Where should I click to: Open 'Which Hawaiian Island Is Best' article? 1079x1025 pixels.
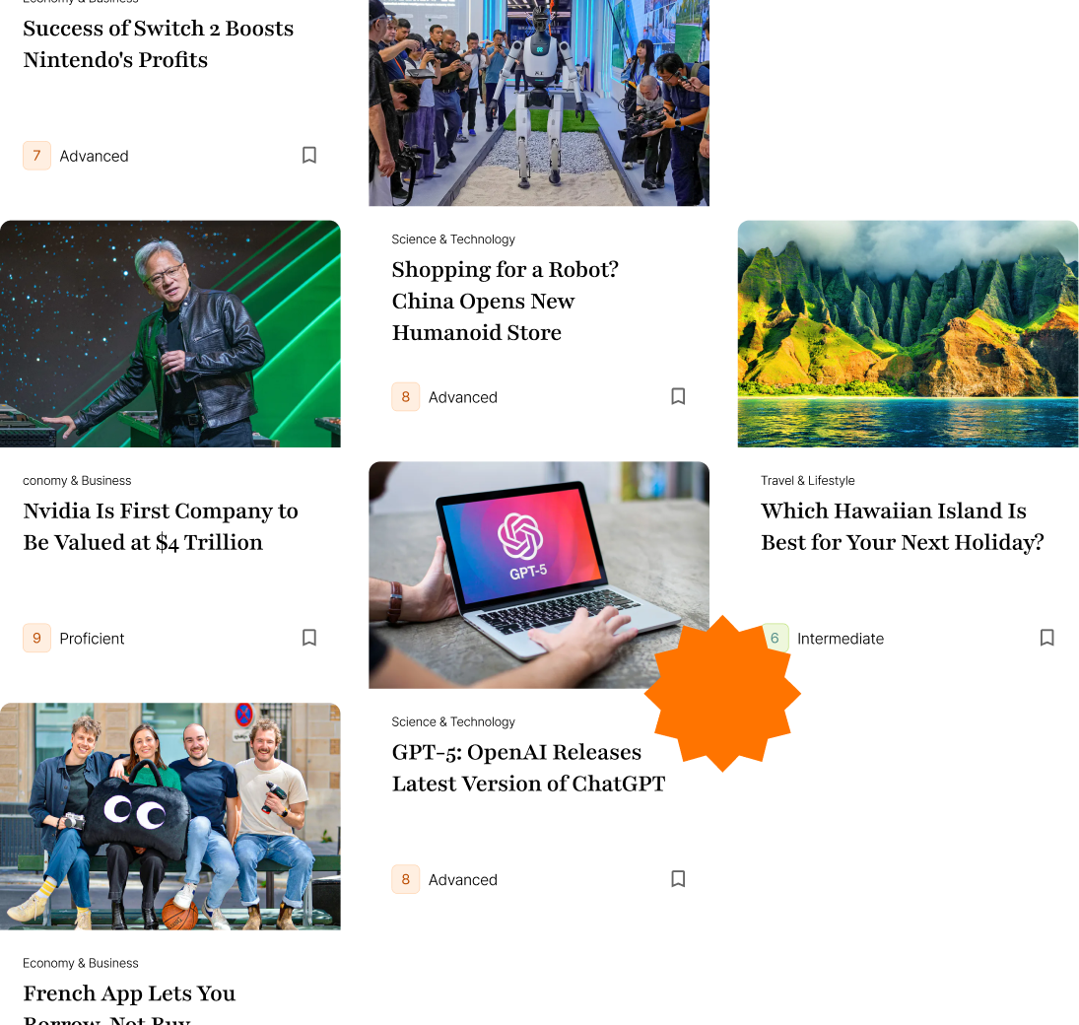click(903, 526)
